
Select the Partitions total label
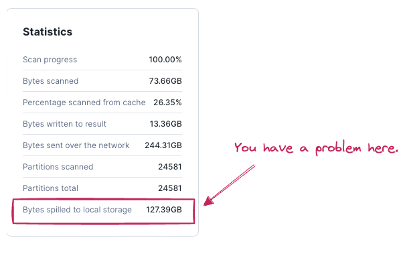click(x=50, y=188)
